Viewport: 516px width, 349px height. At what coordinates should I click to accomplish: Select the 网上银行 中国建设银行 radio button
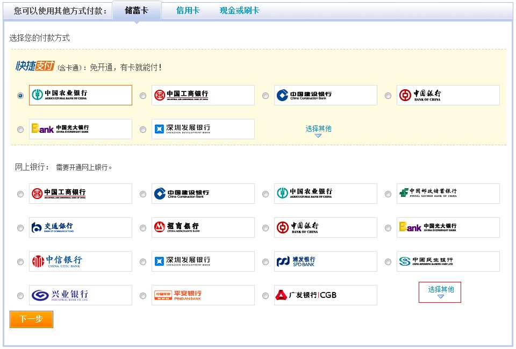tap(143, 194)
